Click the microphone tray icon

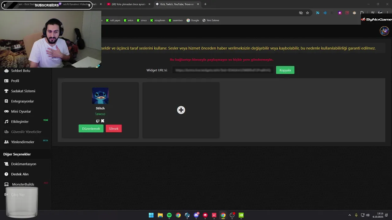click(356, 215)
